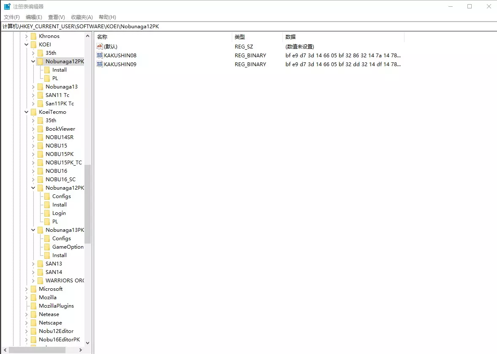Click the Mozilla folder icon
The image size is (497, 354).
[34, 298]
